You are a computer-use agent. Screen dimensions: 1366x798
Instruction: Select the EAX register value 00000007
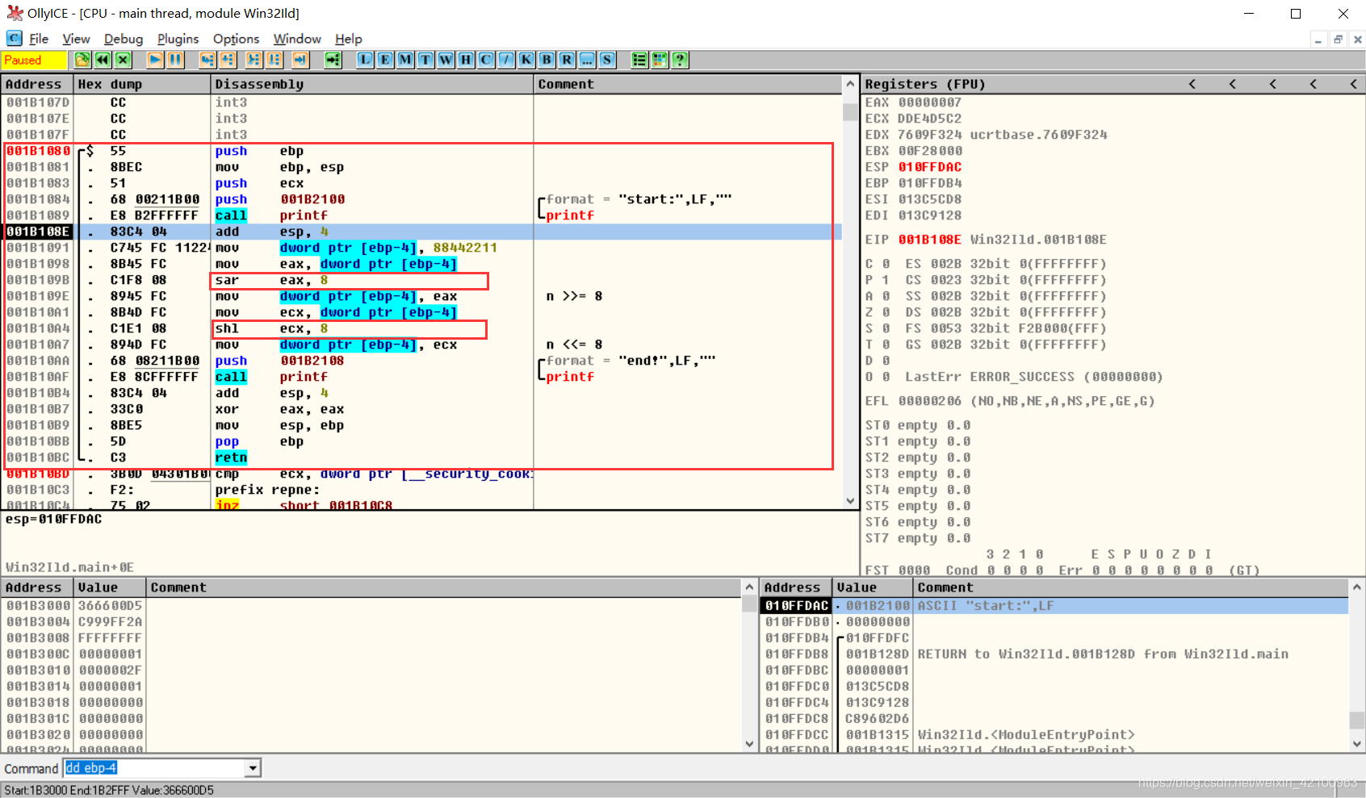pyautogui.click(x=930, y=102)
